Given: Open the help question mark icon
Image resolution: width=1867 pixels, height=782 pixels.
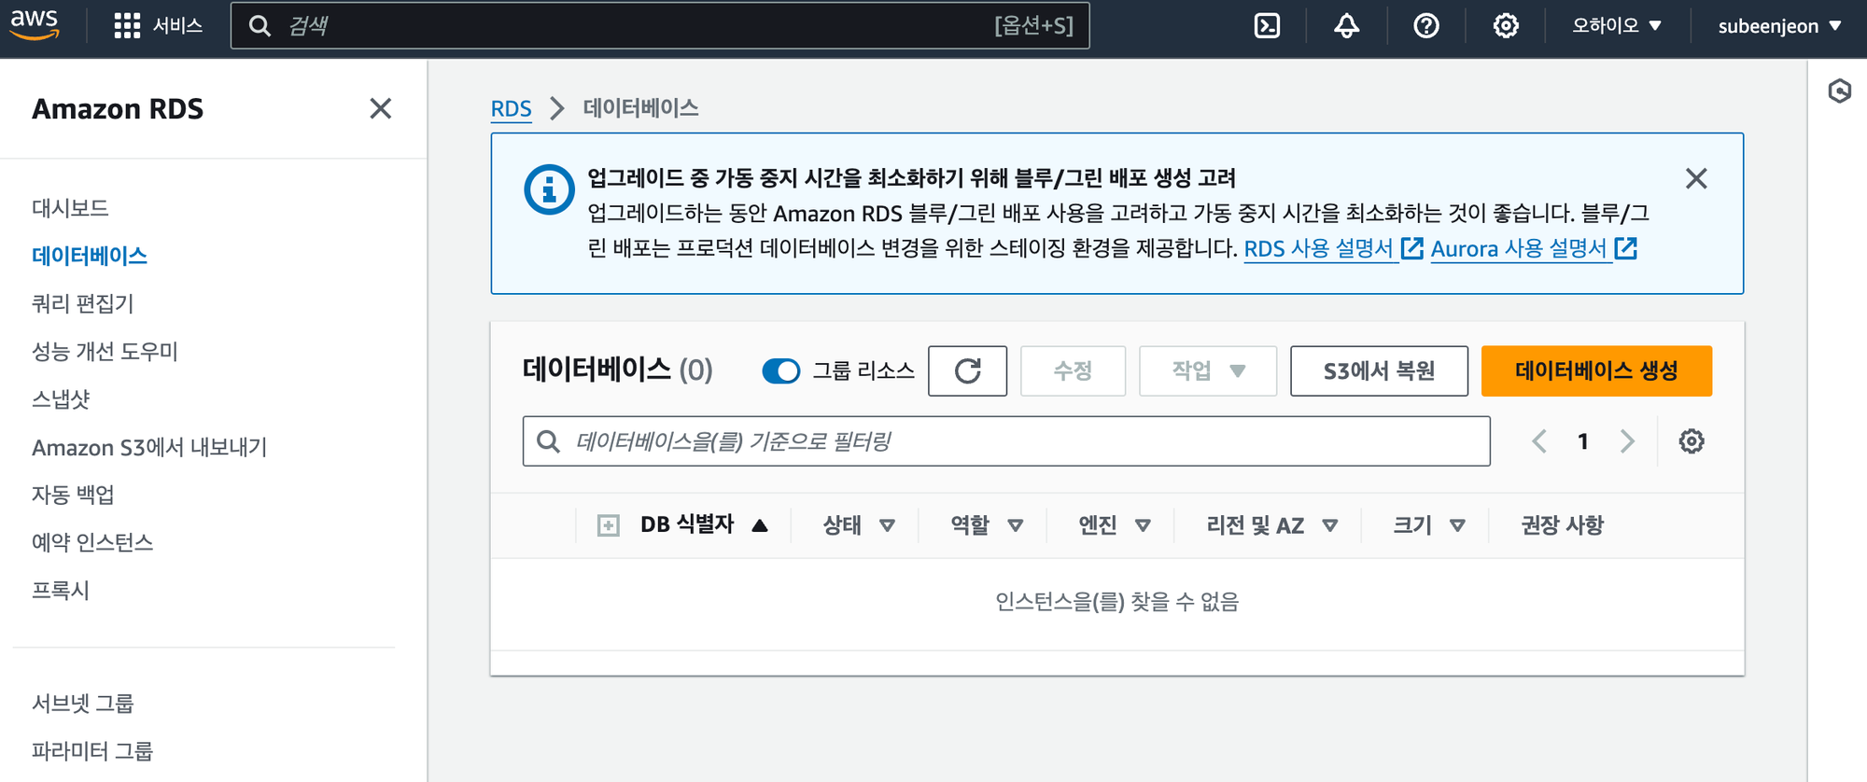Looking at the screenshot, I should [1425, 25].
